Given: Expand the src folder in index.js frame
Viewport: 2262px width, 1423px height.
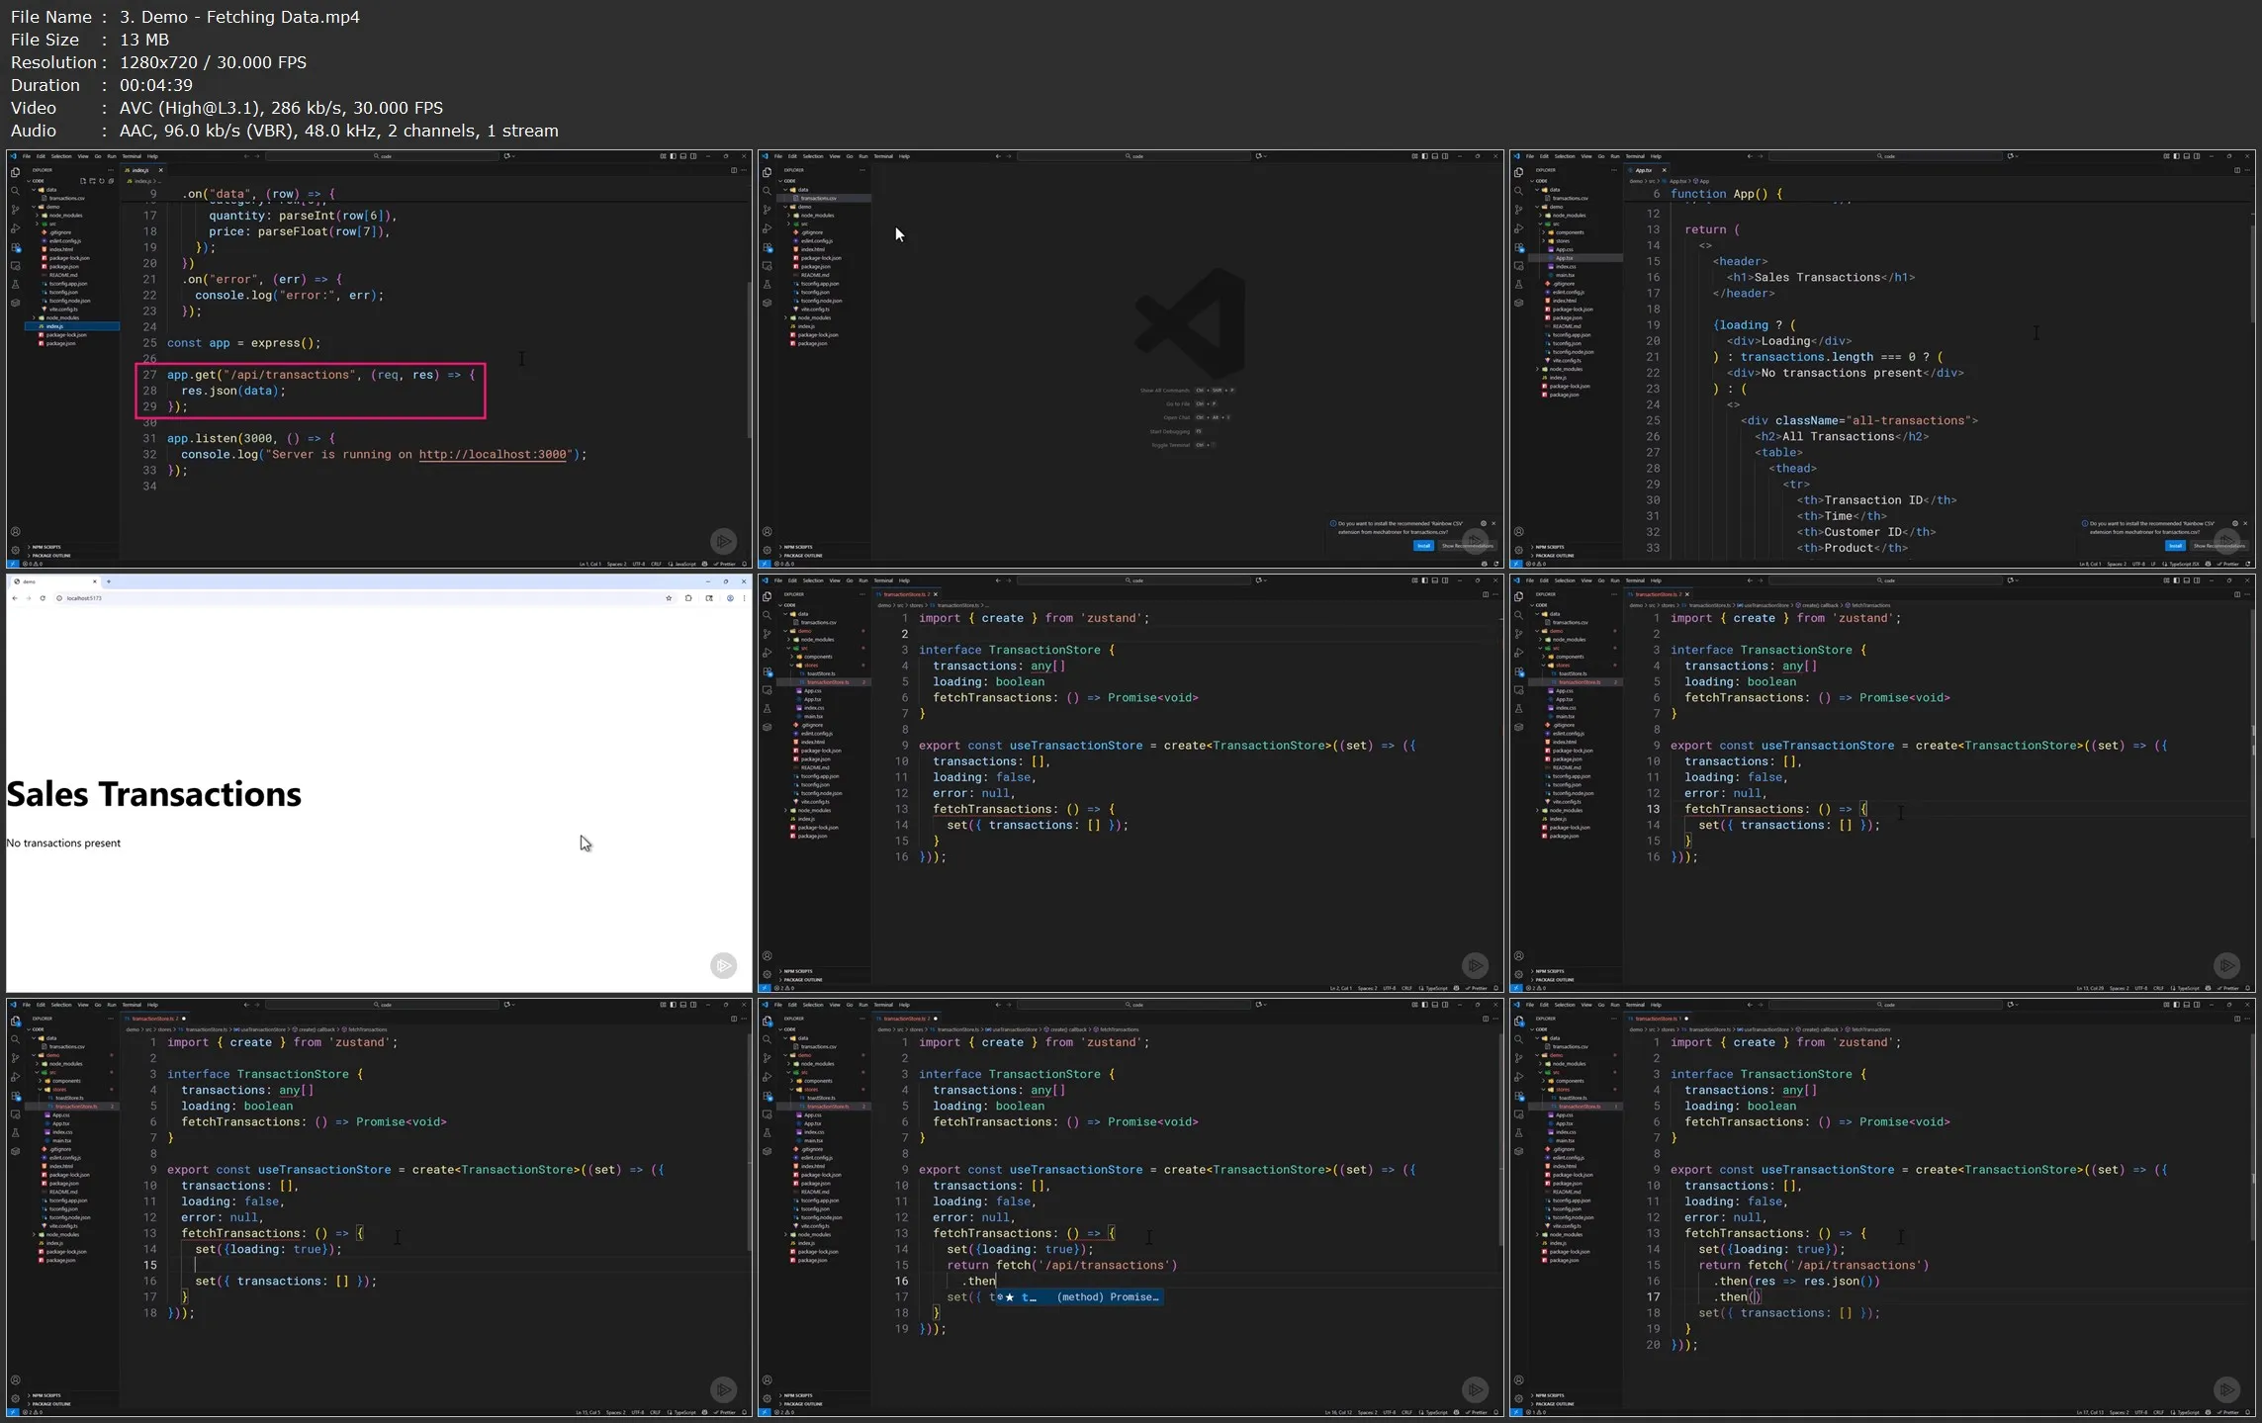Looking at the screenshot, I should coord(51,223).
